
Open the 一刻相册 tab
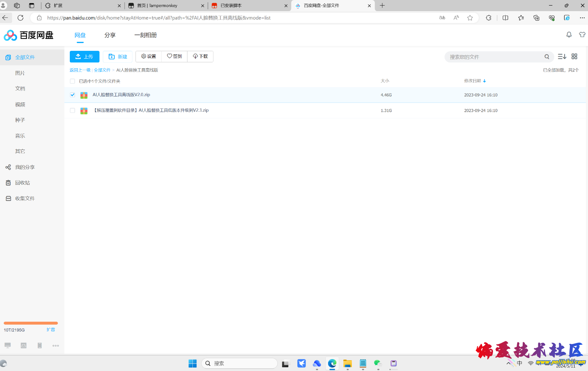click(x=146, y=35)
